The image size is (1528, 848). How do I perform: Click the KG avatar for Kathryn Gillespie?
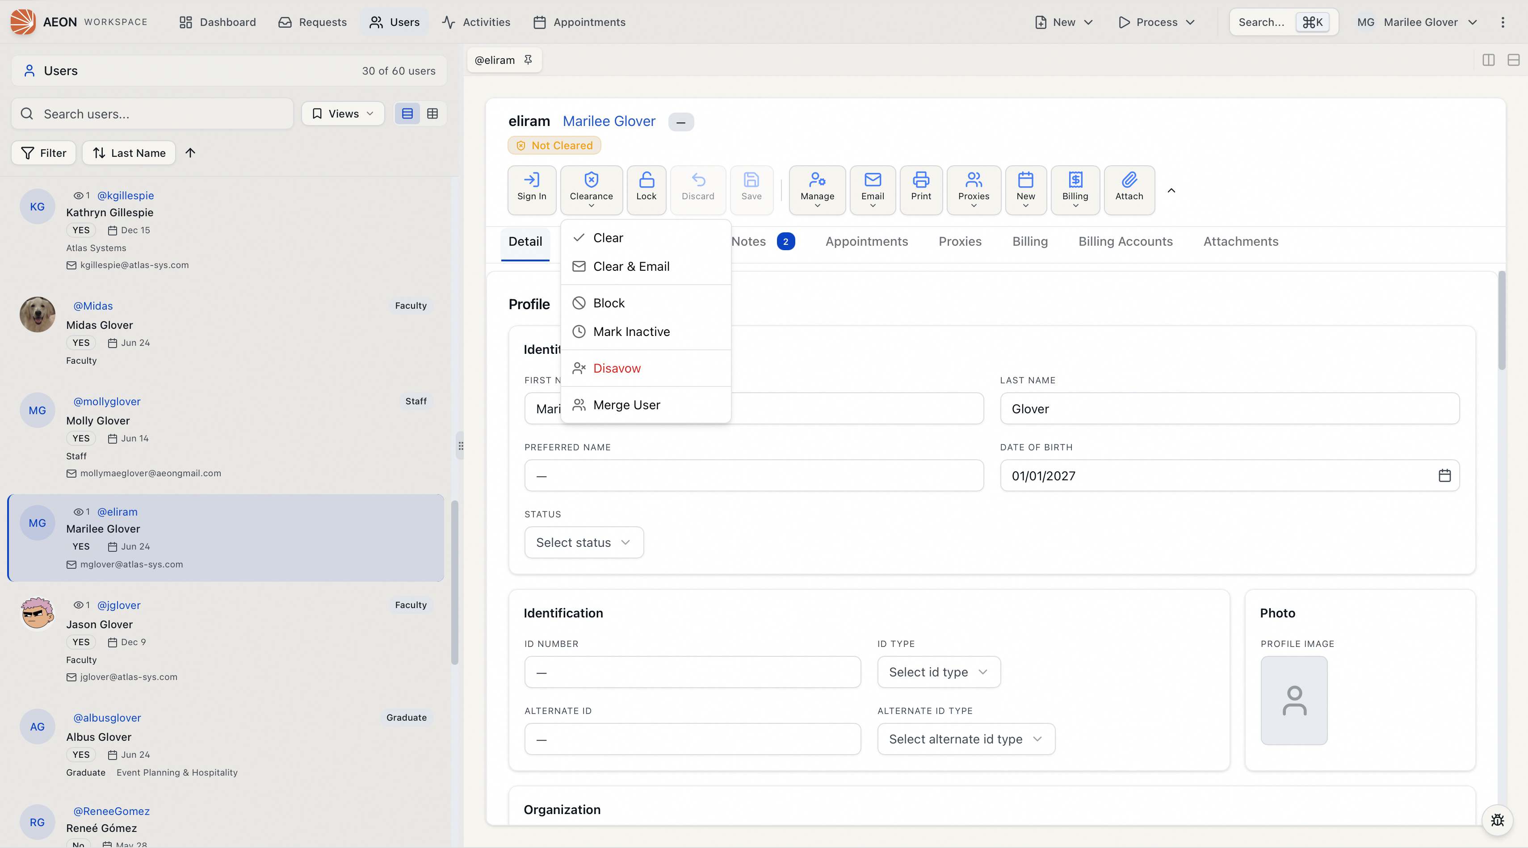pyautogui.click(x=38, y=206)
